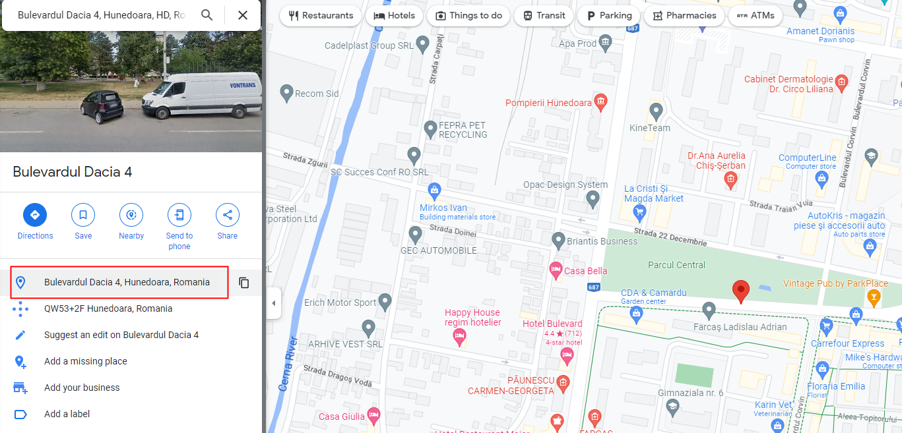Show ATMs on the map
The width and height of the screenshot is (902, 433).
[756, 16]
